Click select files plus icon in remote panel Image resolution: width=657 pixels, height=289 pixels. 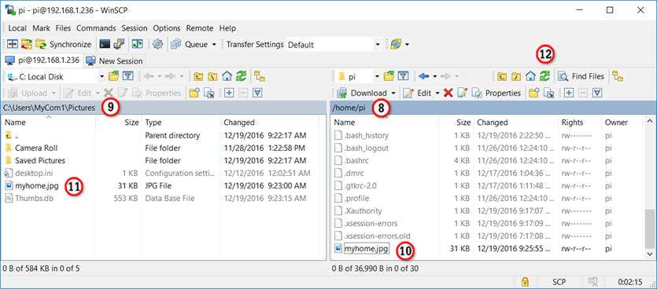(569, 93)
